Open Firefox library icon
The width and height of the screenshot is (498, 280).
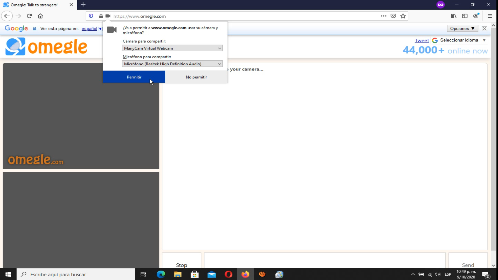tap(453, 16)
